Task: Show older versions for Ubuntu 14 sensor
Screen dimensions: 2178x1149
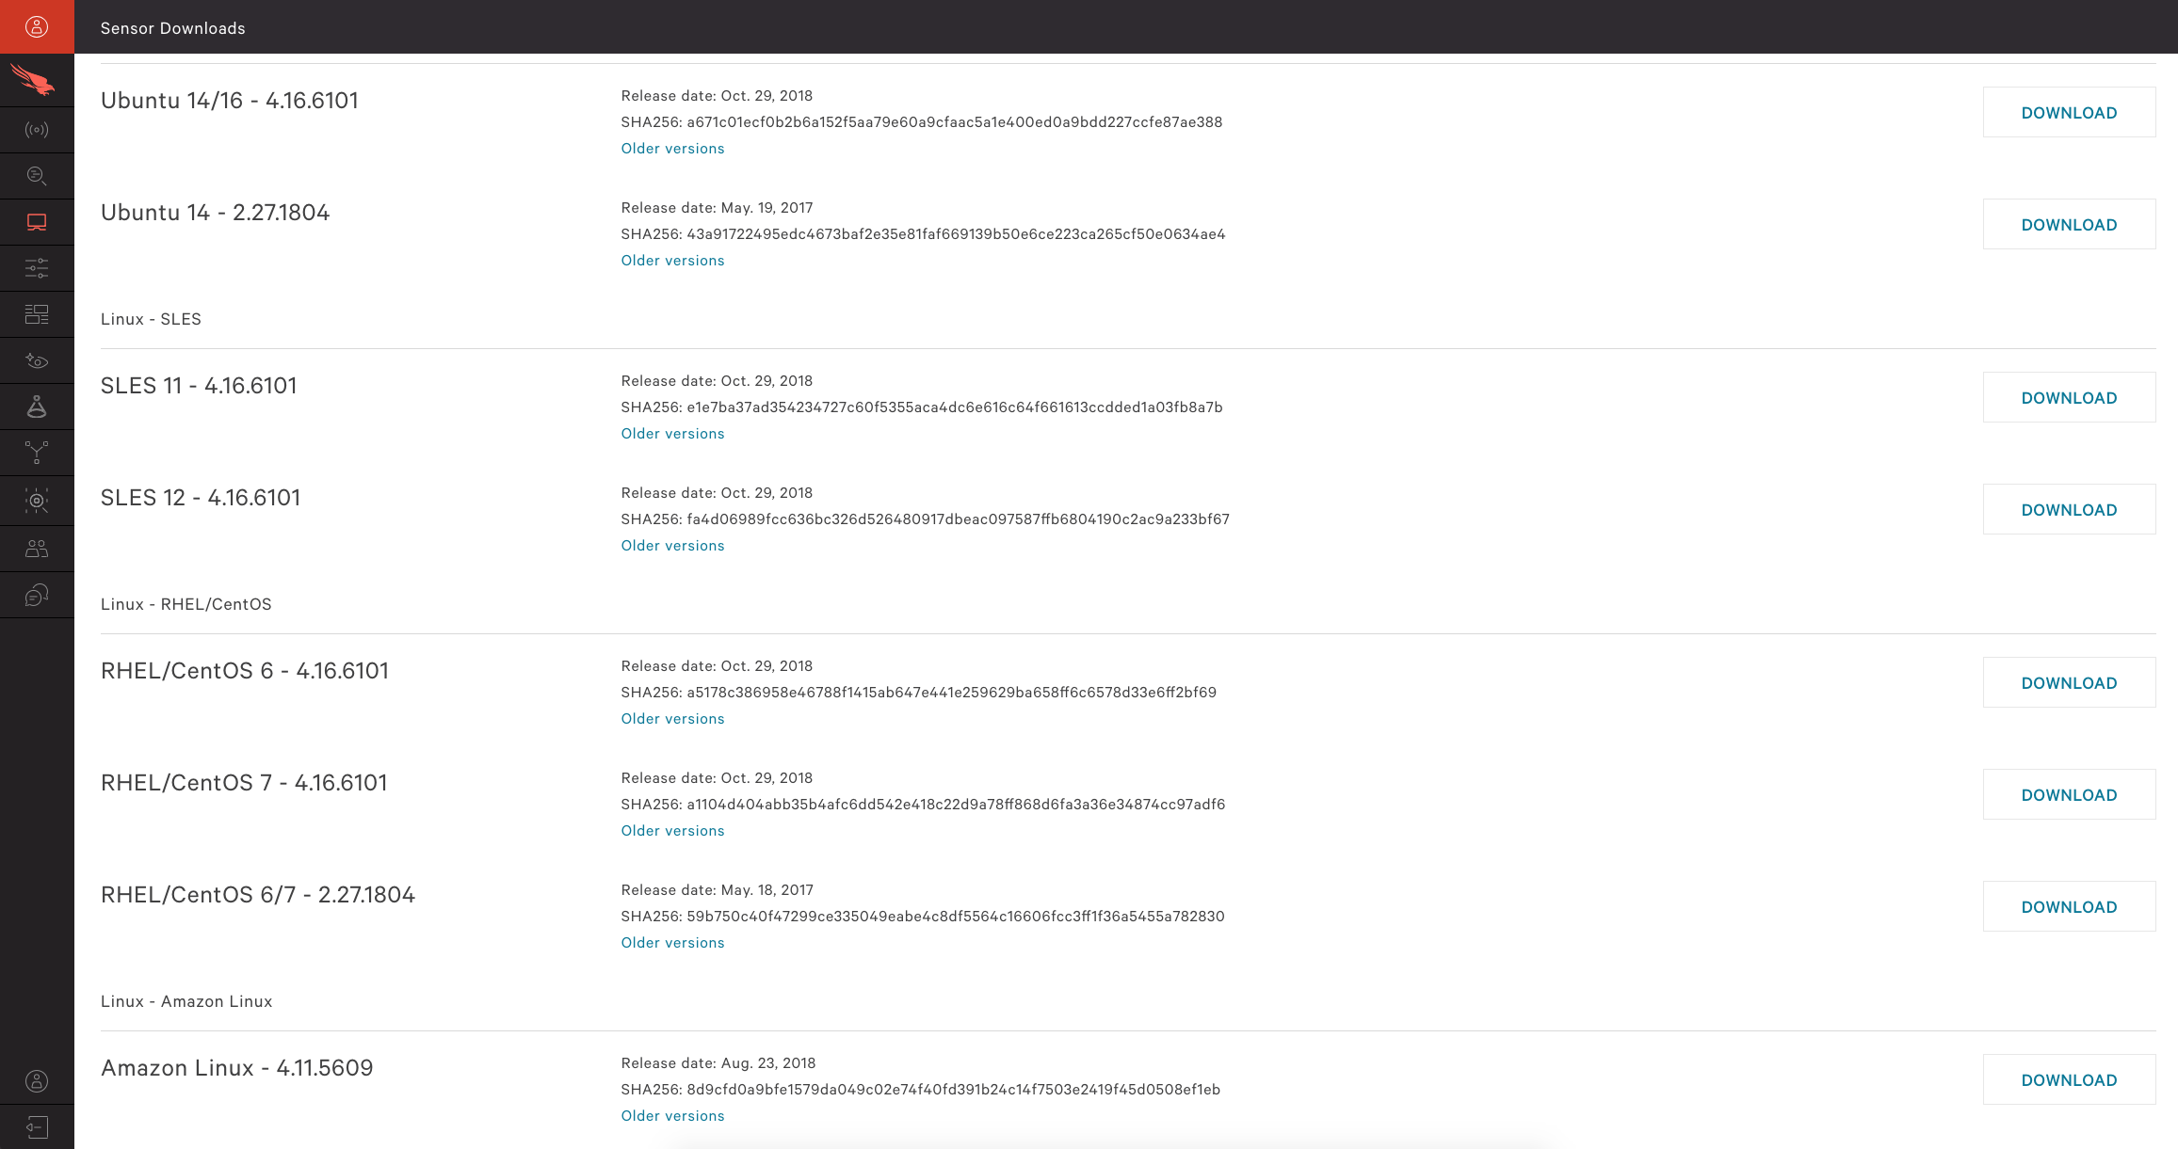Action: click(x=672, y=261)
